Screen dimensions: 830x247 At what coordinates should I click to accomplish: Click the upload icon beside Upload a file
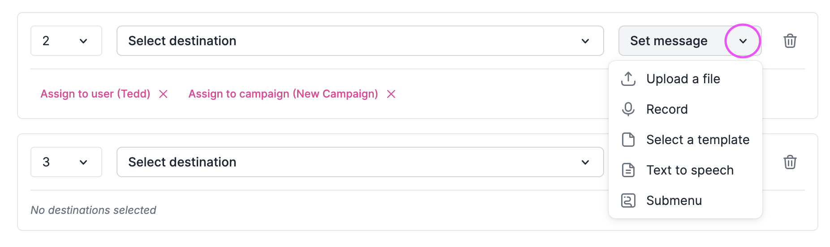(x=628, y=79)
